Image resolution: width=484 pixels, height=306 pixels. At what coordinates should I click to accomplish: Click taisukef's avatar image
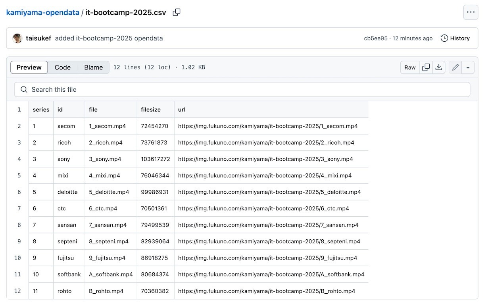click(17, 38)
